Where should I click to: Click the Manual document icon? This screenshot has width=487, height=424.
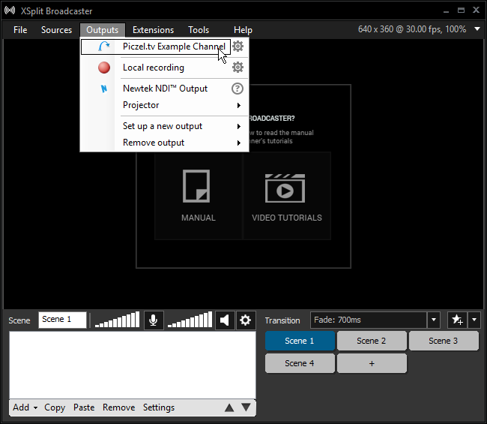click(x=198, y=186)
